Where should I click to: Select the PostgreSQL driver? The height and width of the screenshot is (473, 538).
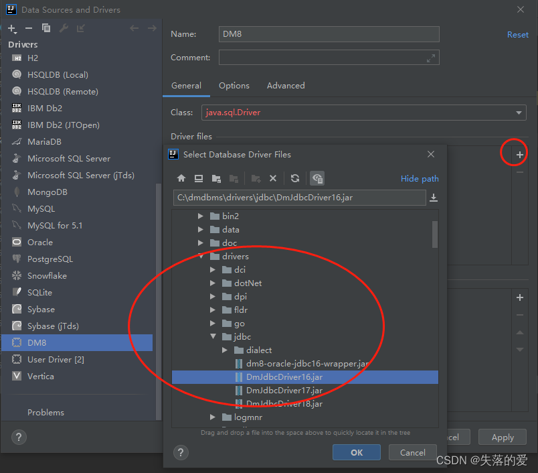(x=50, y=259)
